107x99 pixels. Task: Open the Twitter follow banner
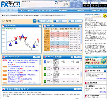click(x=96, y=67)
